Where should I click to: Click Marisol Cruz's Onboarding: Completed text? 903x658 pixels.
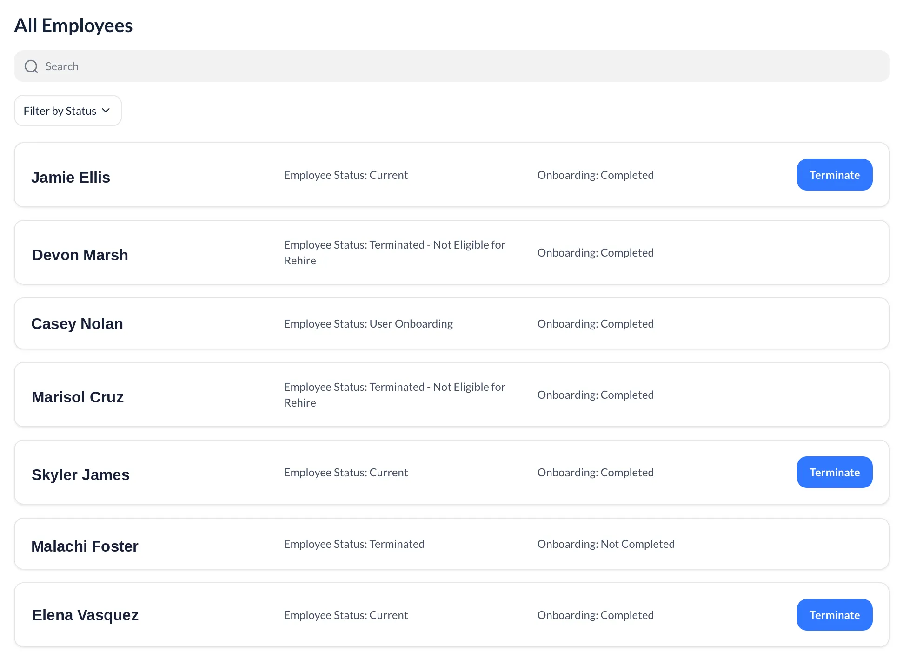click(596, 395)
